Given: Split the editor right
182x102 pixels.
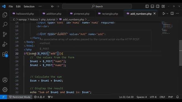Looking at the screenshot, I should [172, 13].
